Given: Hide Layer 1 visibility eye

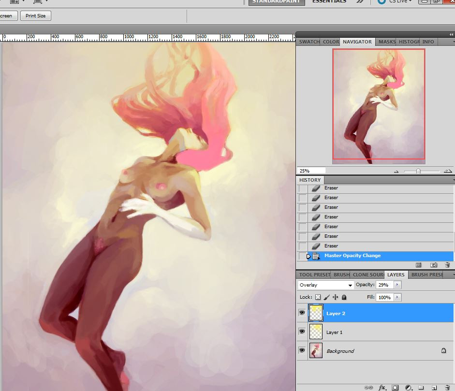Looking at the screenshot, I should click(302, 332).
